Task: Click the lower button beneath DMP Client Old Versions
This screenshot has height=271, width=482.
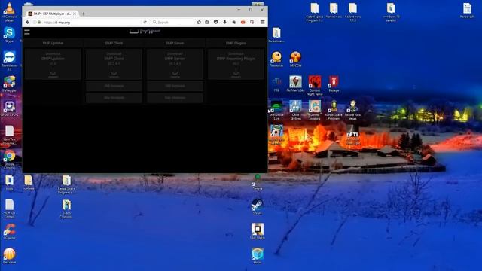Action: tap(114, 98)
